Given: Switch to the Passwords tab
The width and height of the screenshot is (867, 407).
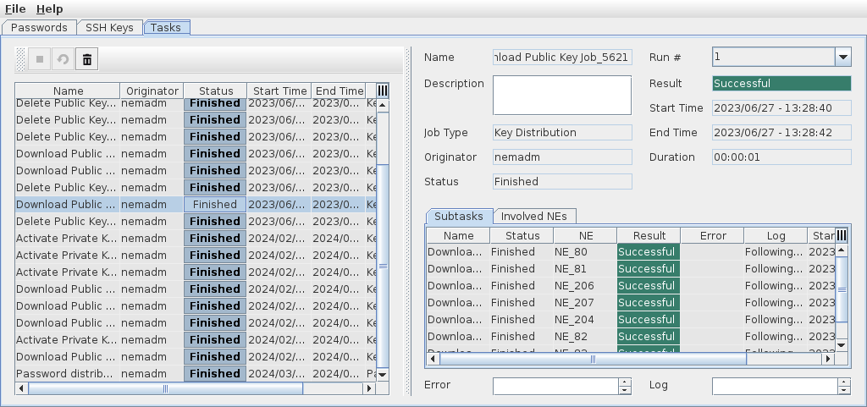Looking at the screenshot, I should click(39, 27).
